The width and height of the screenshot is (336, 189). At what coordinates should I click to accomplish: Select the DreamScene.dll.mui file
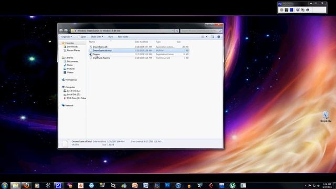coord(139,50)
